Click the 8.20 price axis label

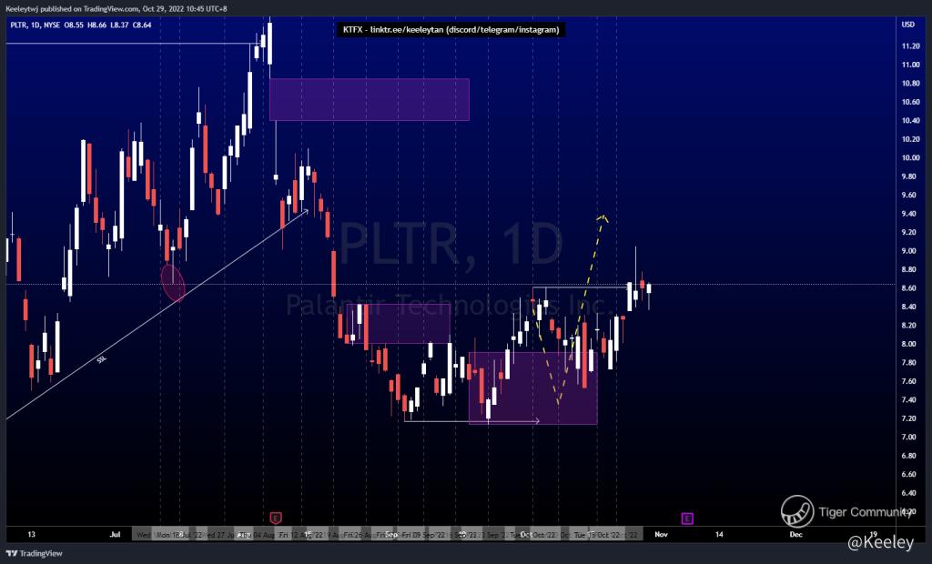[x=909, y=326]
